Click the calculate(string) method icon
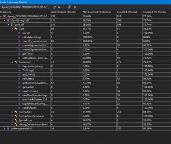Viewport: 171px width, 144px height. 19,37
